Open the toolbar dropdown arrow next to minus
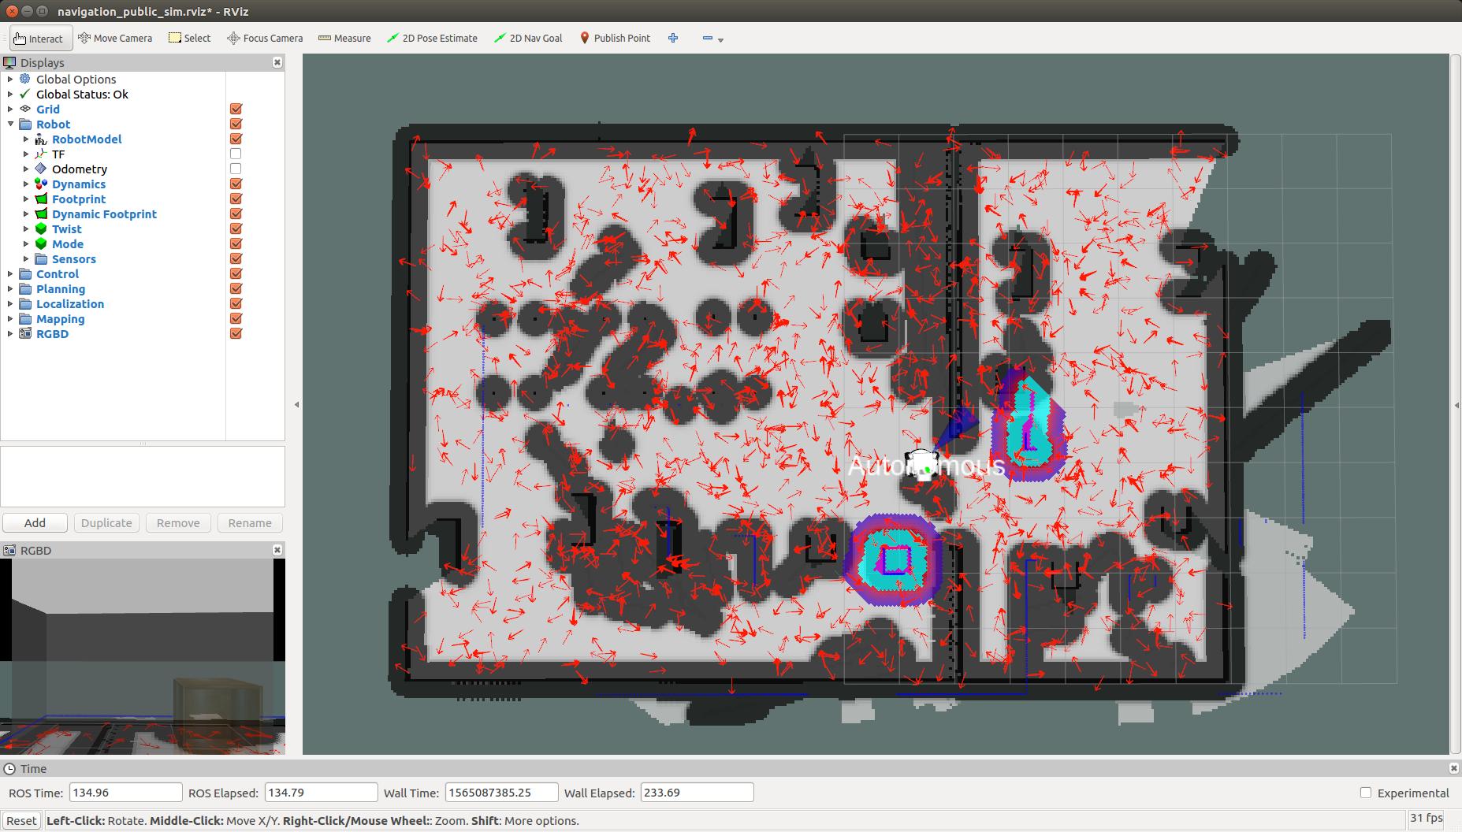The width and height of the screenshot is (1462, 832). [720, 39]
